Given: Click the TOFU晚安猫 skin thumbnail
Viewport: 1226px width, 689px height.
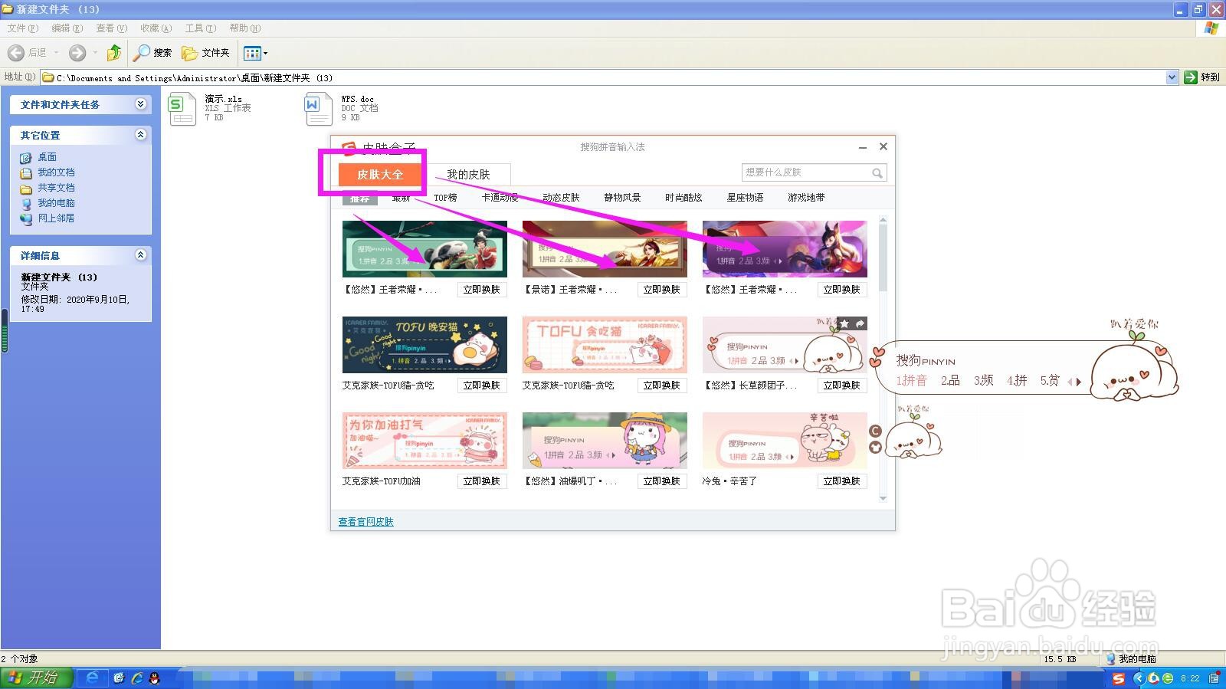Looking at the screenshot, I should 425,345.
